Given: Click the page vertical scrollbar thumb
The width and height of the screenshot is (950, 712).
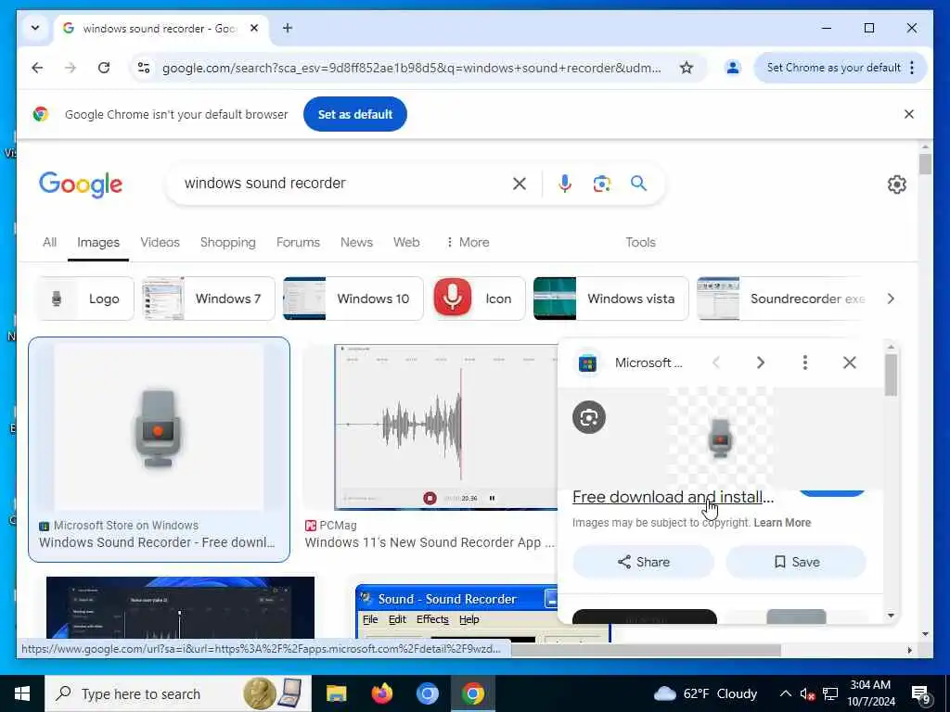Looking at the screenshot, I should [x=925, y=165].
